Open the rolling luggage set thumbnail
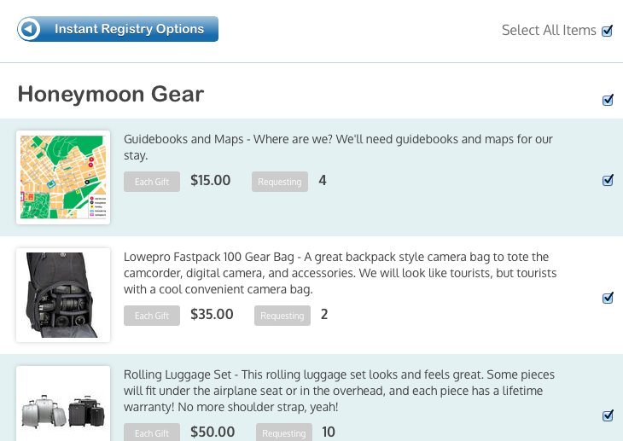Viewport: 623px width, 441px height. click(63, 403)
